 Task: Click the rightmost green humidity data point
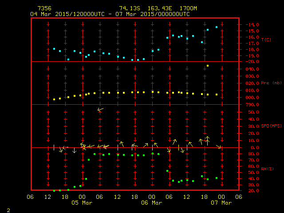(217, 178)
